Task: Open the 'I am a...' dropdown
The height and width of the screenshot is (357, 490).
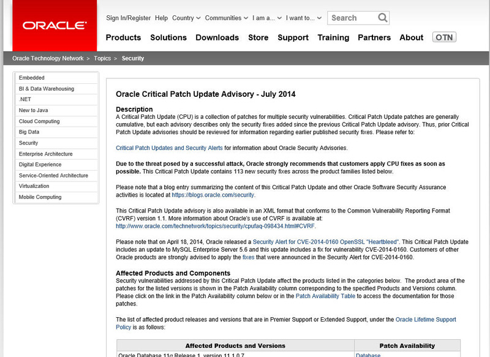Action: pos(271,18)
